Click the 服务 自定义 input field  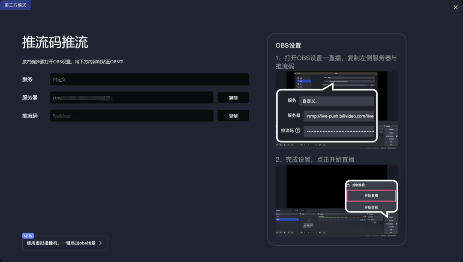[149, 79]
